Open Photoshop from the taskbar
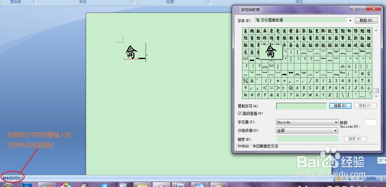Viewport: 386px width, 187px height. click(x=27, y=185)
